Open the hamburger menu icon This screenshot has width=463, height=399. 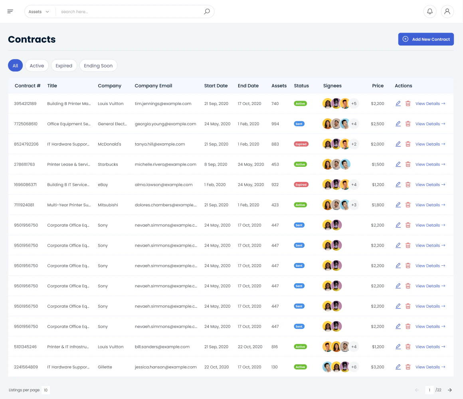point(10,12)
